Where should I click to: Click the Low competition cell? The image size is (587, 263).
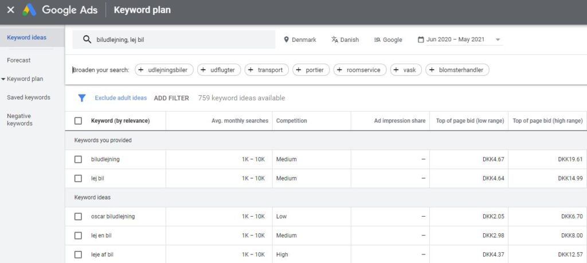coord(281,217)
